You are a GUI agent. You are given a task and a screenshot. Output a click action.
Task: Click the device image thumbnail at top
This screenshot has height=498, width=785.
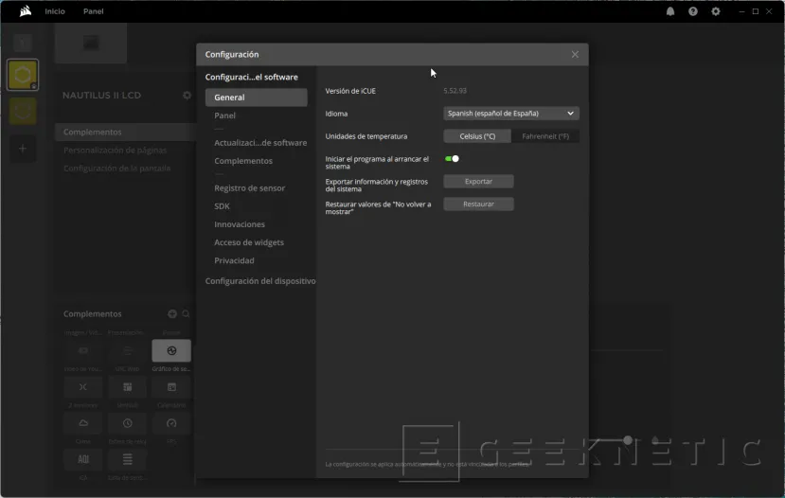click(91, 43)
